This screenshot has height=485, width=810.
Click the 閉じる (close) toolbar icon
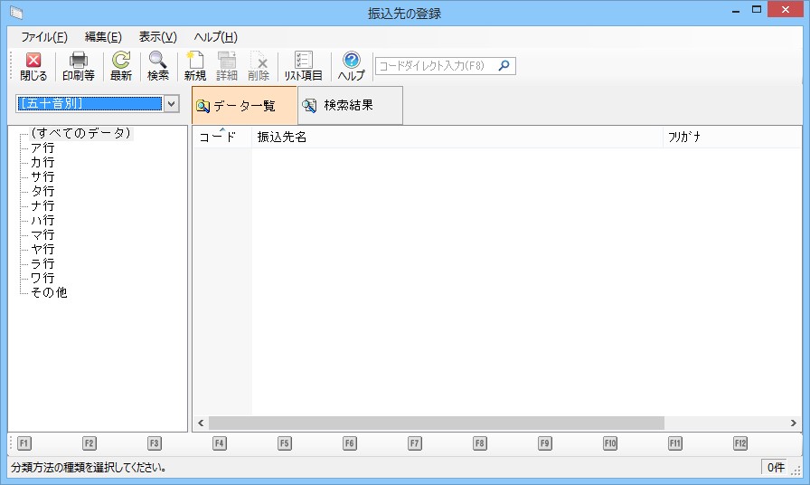(33, 67)
